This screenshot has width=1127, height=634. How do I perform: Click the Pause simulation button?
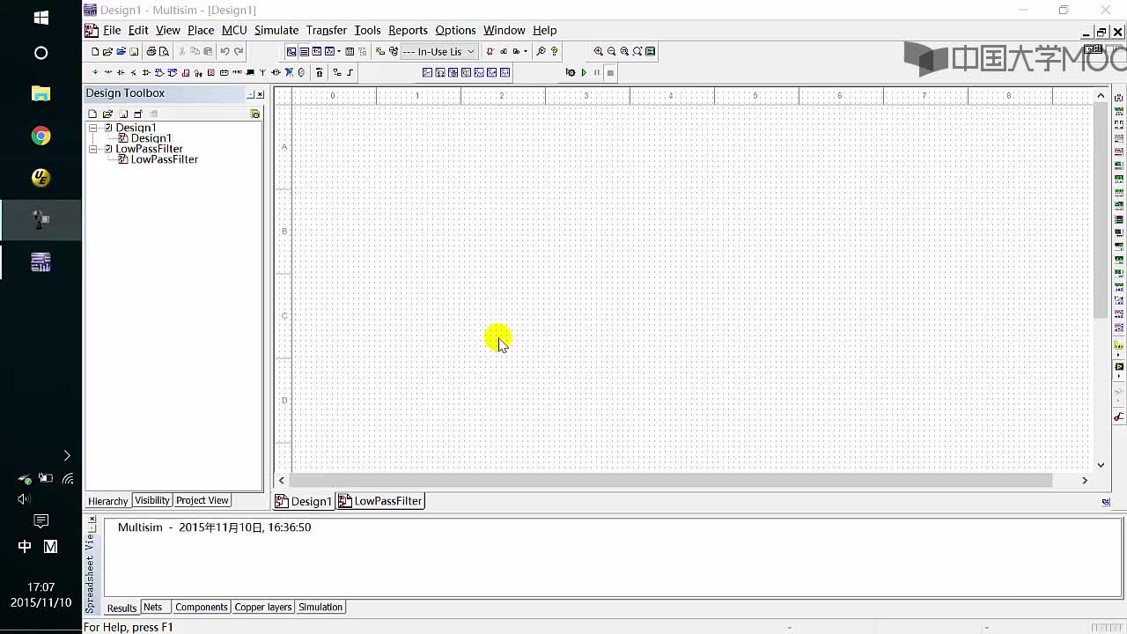tap(597, 72)
